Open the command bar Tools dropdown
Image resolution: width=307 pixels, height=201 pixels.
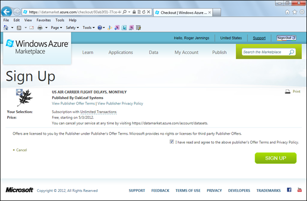[x=88, y=28]
